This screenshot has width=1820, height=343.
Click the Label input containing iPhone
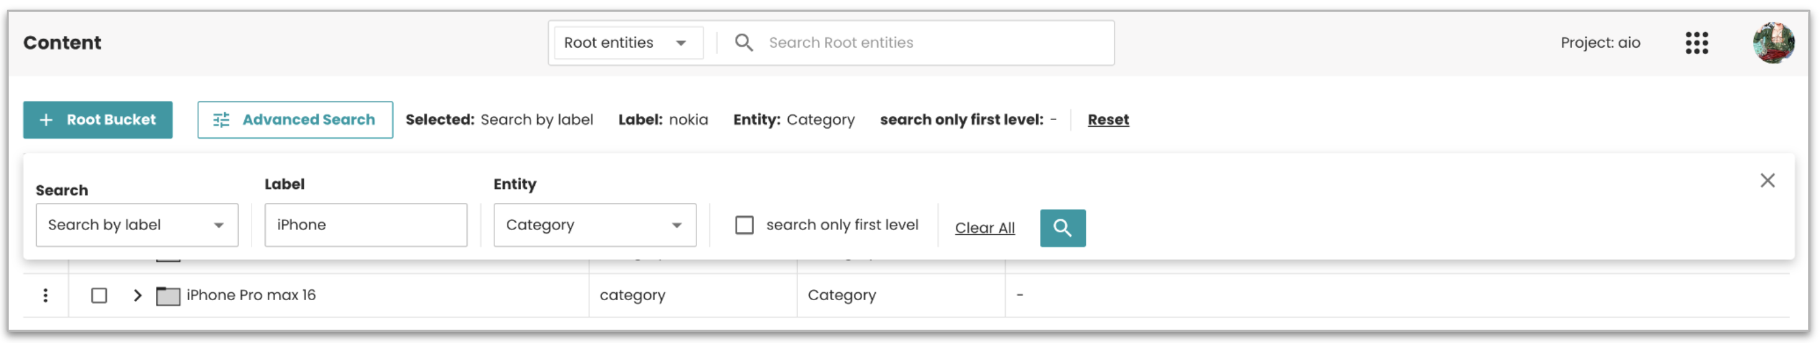(x=365, y=225)
